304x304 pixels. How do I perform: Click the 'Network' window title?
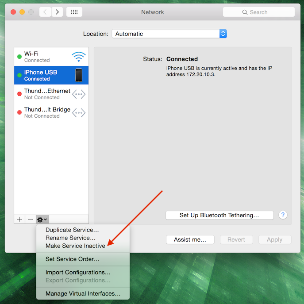(x=152, y=12)
